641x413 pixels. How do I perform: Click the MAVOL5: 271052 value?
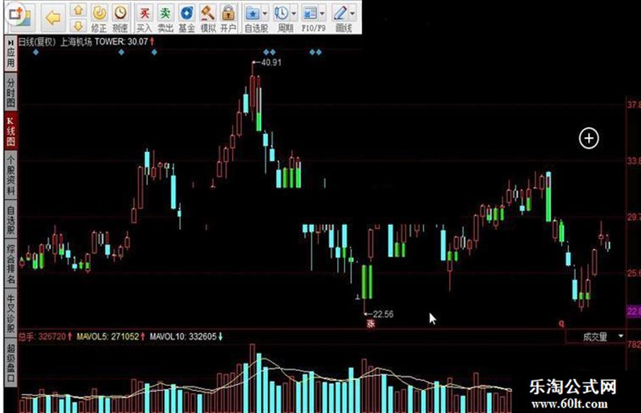point(108,336)
